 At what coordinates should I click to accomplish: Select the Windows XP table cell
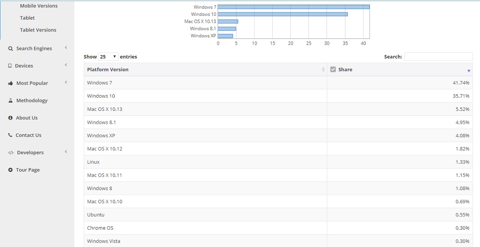(205, 135)
